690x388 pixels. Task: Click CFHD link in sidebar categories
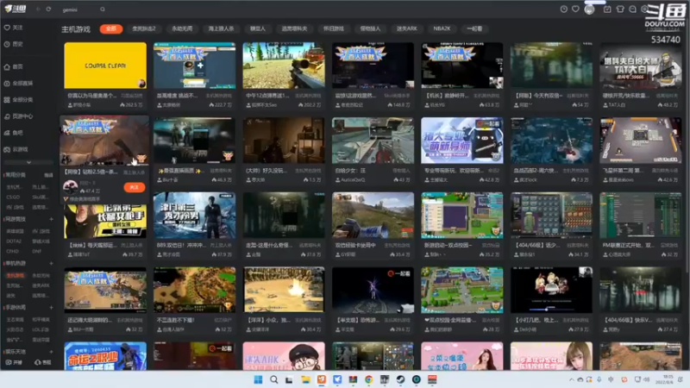(13, 251)
